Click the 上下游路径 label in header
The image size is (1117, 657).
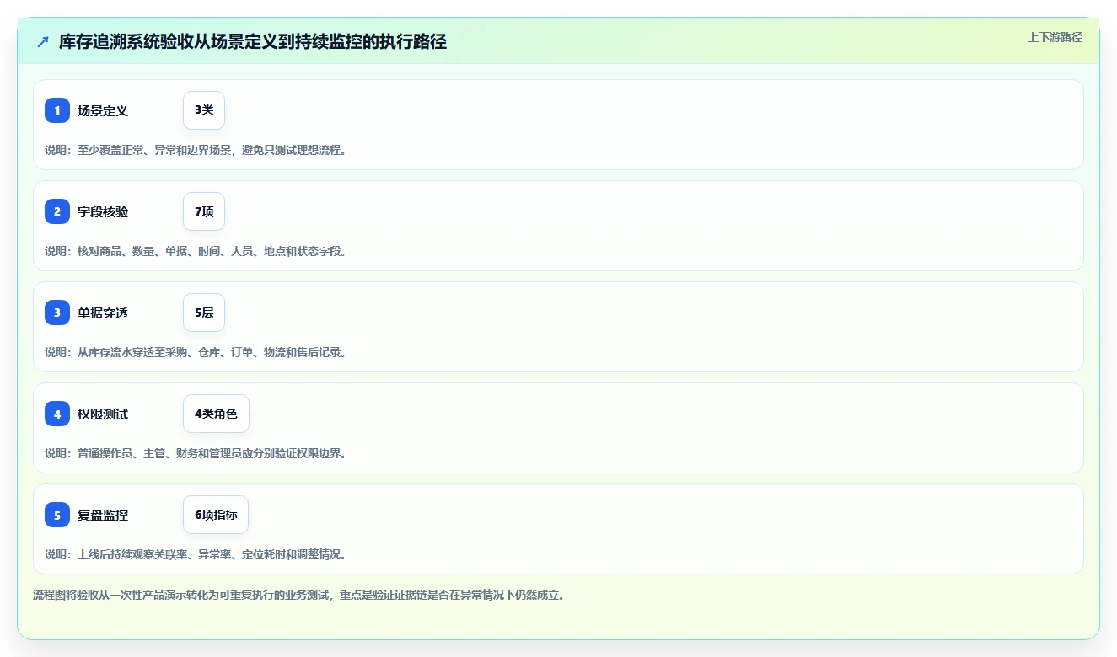click(1055, 37)
